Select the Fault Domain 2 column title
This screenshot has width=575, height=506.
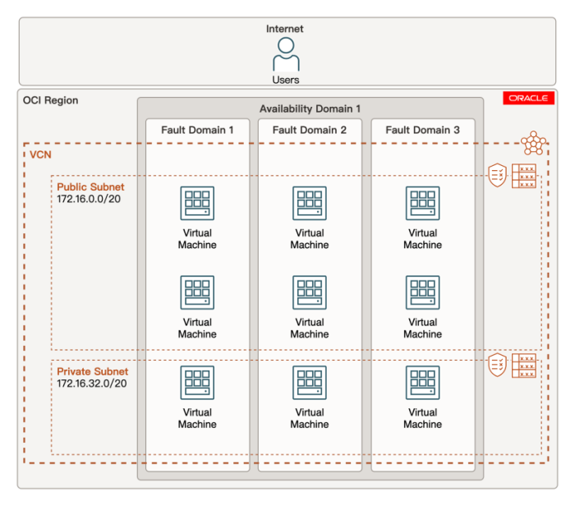(310, 130)
